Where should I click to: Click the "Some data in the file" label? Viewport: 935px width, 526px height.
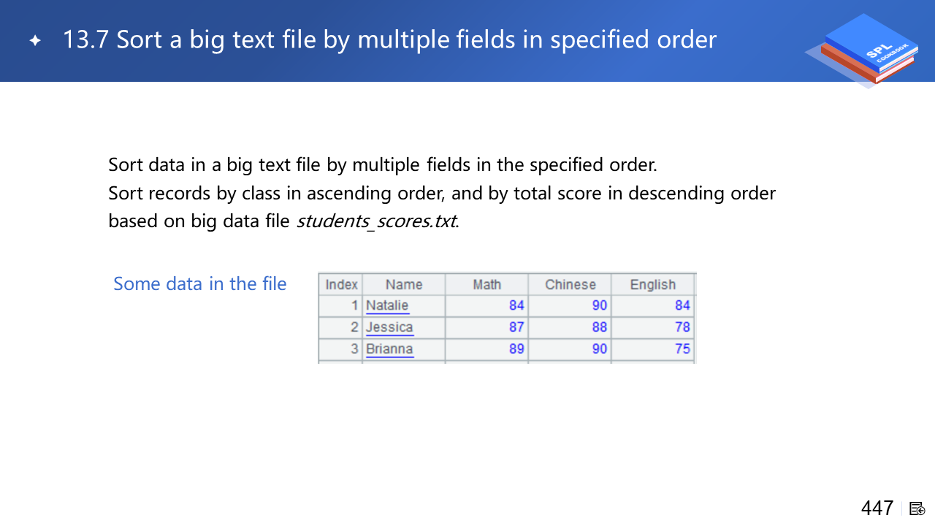(x=199, y=284)
